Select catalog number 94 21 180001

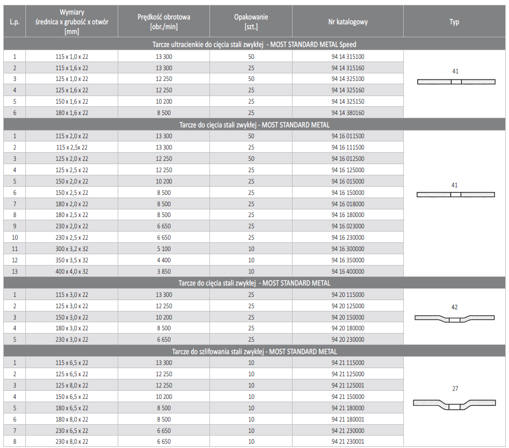pos(348,419)
